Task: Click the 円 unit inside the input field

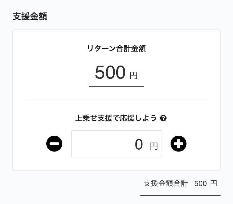Action: click(x=154, y=146)
